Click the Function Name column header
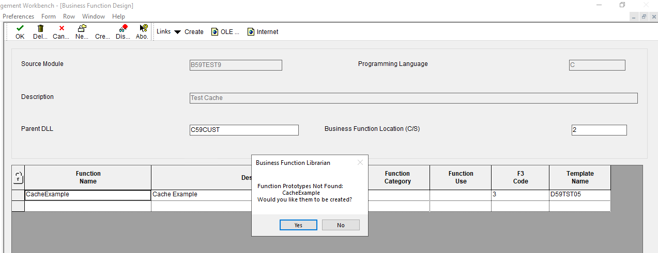Viewport: 658px width, 253px height. pos(88,177)
